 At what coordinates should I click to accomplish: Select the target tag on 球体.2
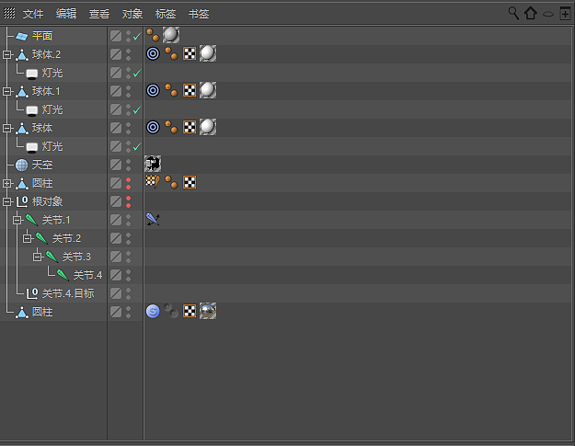coord(153,54)
